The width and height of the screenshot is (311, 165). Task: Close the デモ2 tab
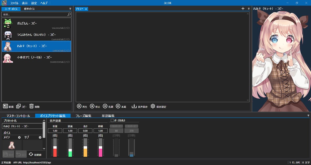86,9
